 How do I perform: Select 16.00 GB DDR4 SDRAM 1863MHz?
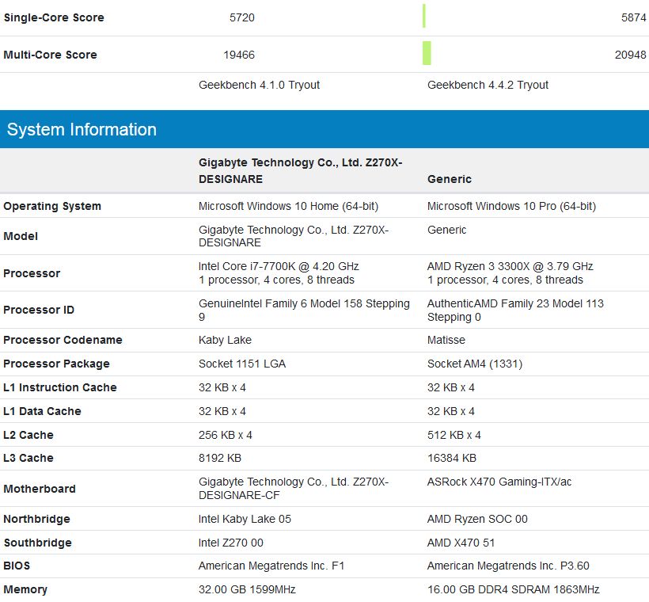513,589
